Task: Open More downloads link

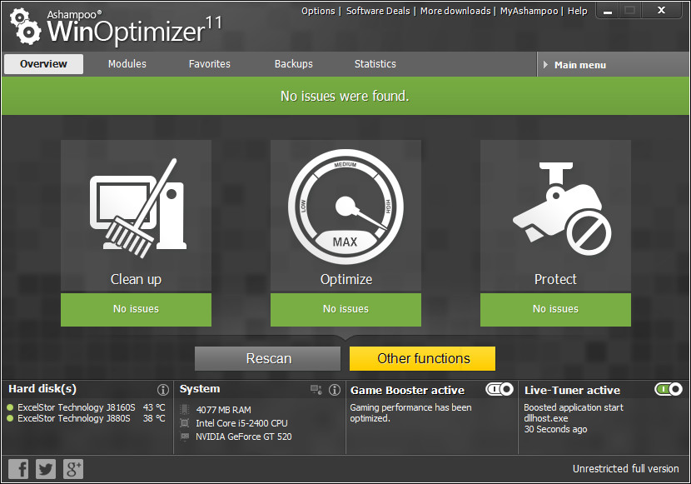Action: [x=455, y=11]
